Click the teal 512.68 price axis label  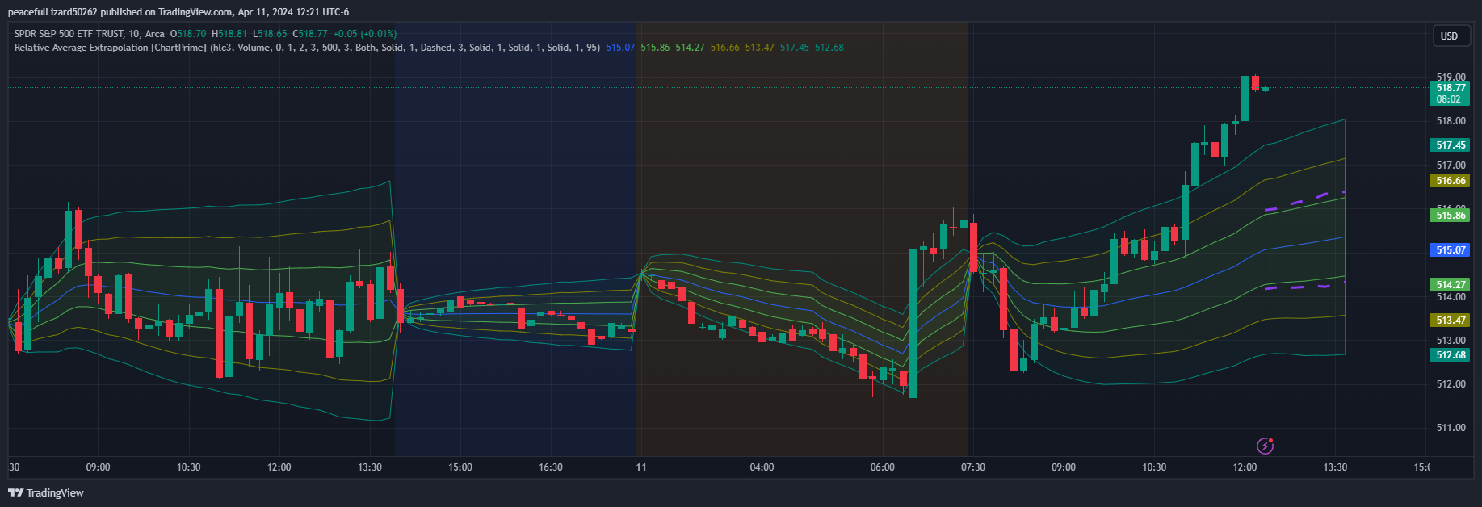pos(1451,355)
